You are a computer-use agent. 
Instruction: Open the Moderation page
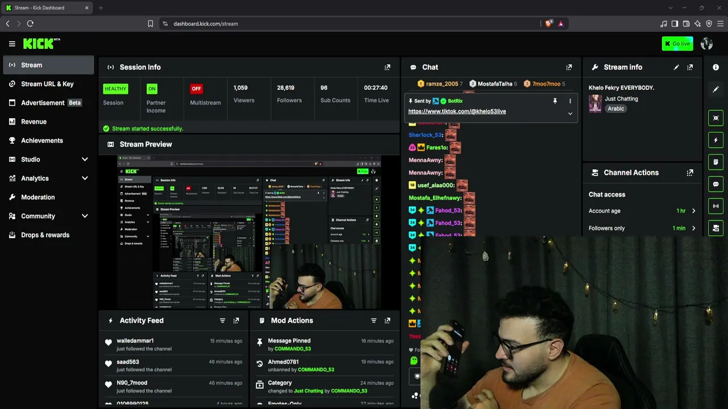[x=48, y=197]
